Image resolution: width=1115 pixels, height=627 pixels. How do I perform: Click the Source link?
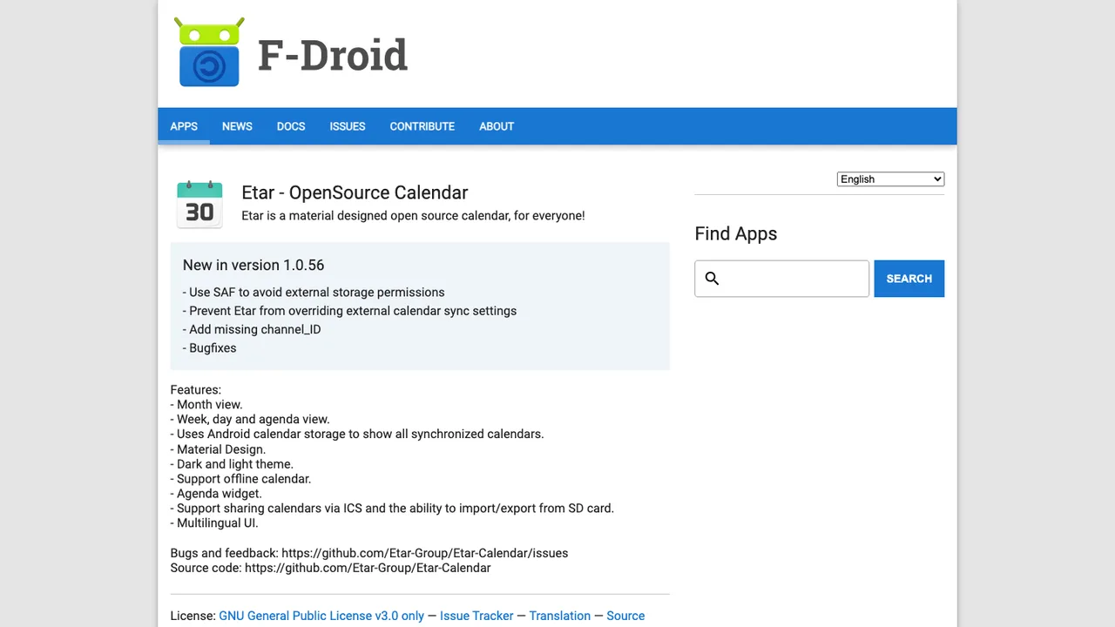click(625, 616)
